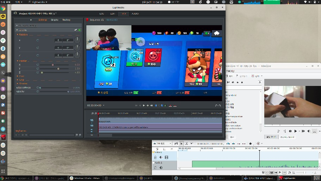Viewport: 321px width, 181px height.
Task: Hide video on Kdenlive Video 1 track
Action: (166, 157)
